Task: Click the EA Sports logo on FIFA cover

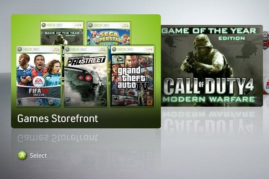Action: pyautogui.click(x=39, y=81)
